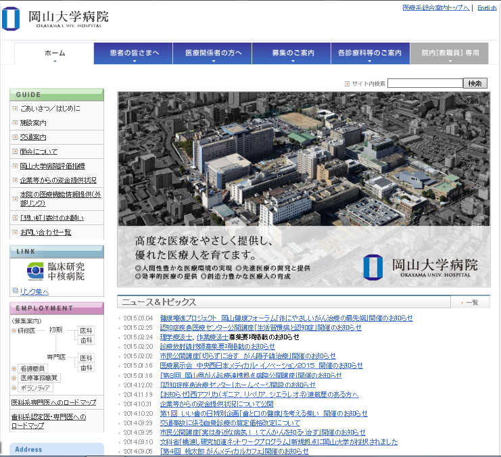This screenshot has height=457, width=501.
Task: Open 企業等からの資金提供状況 guide link
Action: (58, 181)
